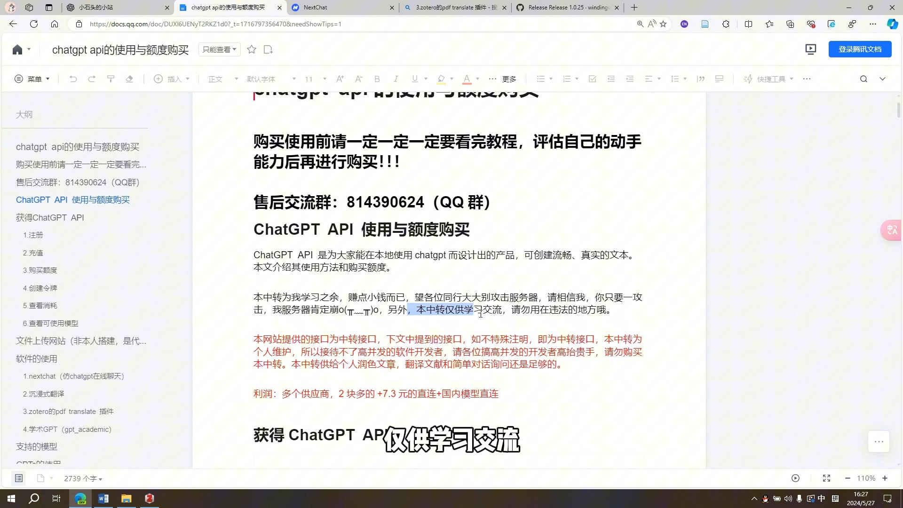
Task: Toggle bold formatting
Action: point(377,79)
